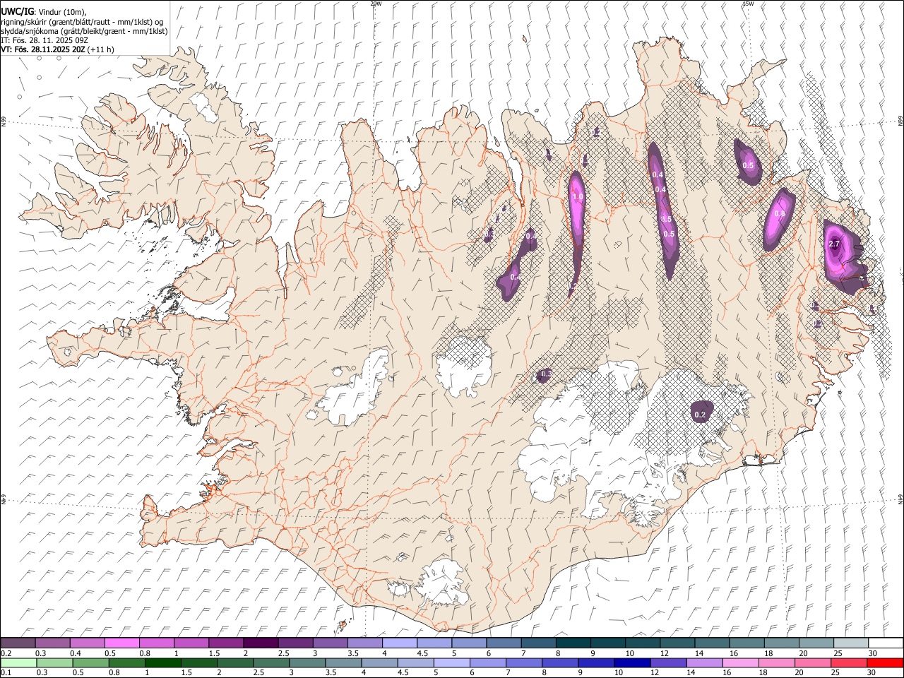Click the 'rigning/skúrir' legend description line
This screenshot has width=904, height=678.
click(x=82, y=21)
